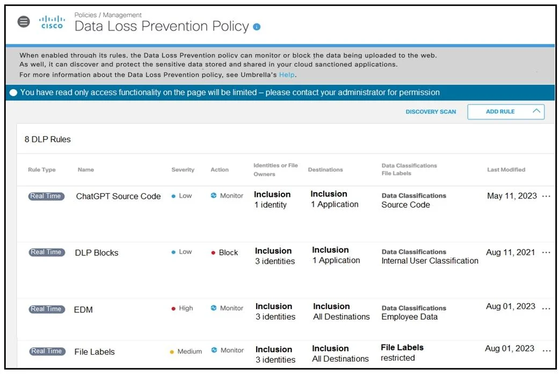
Task: Click the red High severity dot for EDM
Action: (x=173, y=309)
